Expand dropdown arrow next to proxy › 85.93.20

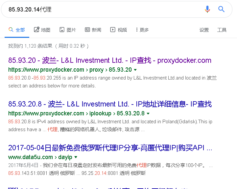pos(135,70)
